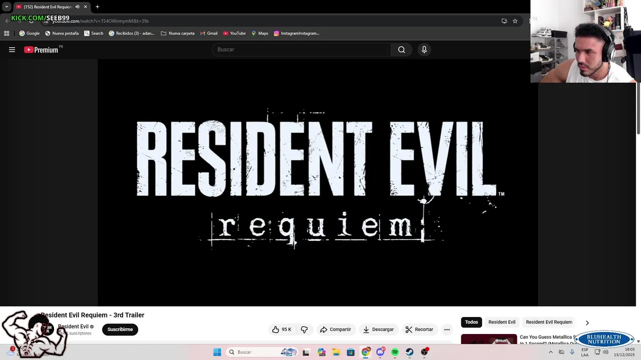Like the video with thumbs-up icon
The height and width of the screenshot is (360, 641).
[x=281, y=329]
